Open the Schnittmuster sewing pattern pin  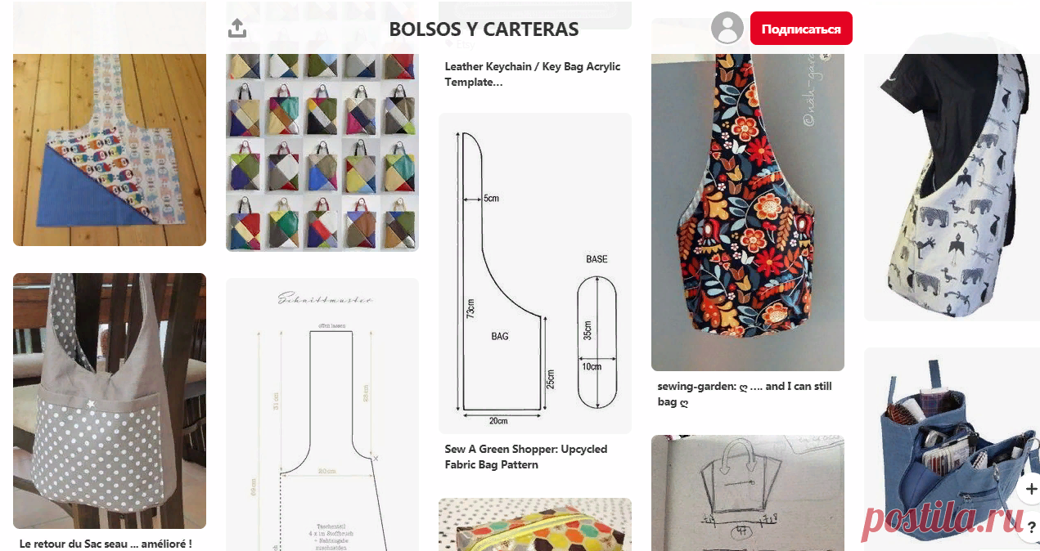pos(322,414)
